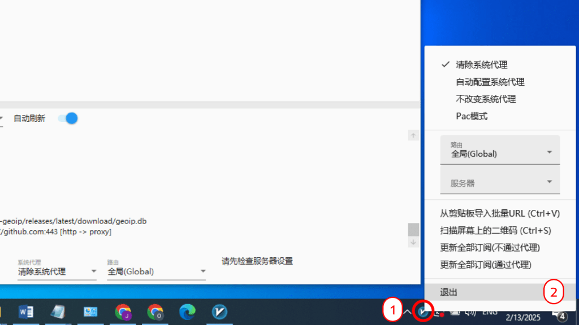Open the 服务器 dropdown in tray menu
The width and height of the screenshot is (579, 325).
click(x=500, y=182)
